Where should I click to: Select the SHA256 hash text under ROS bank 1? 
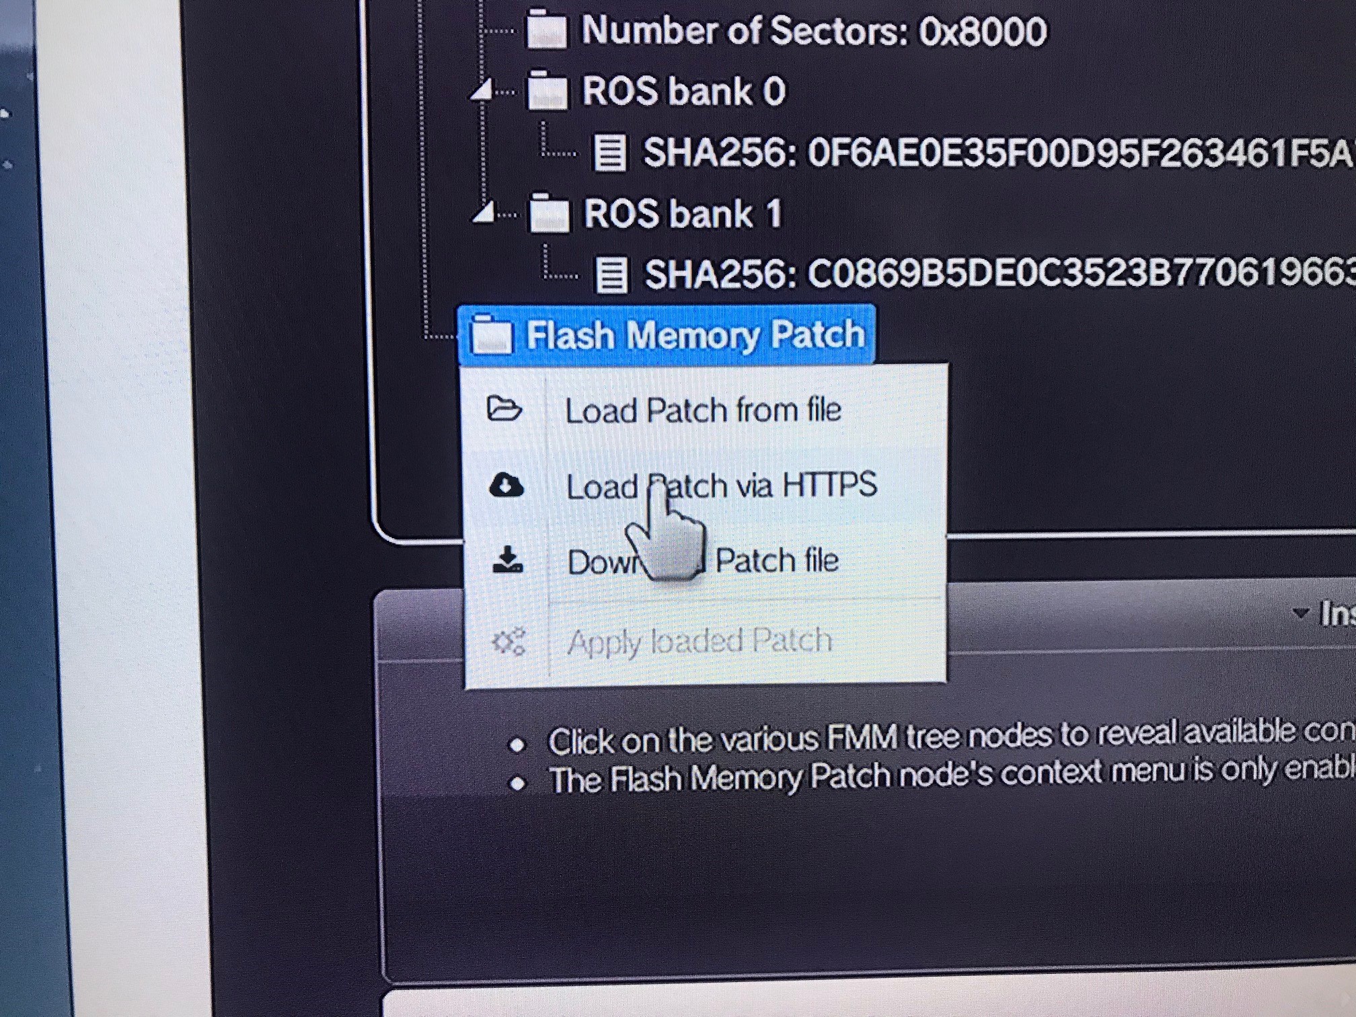(x=1000, y=274)
